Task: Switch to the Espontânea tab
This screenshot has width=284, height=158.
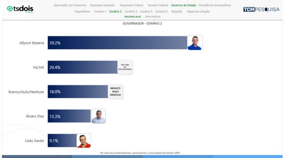Action: (x=82, y=11)
